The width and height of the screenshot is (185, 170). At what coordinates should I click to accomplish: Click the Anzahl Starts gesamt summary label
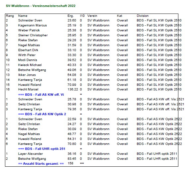click(41, 164)
